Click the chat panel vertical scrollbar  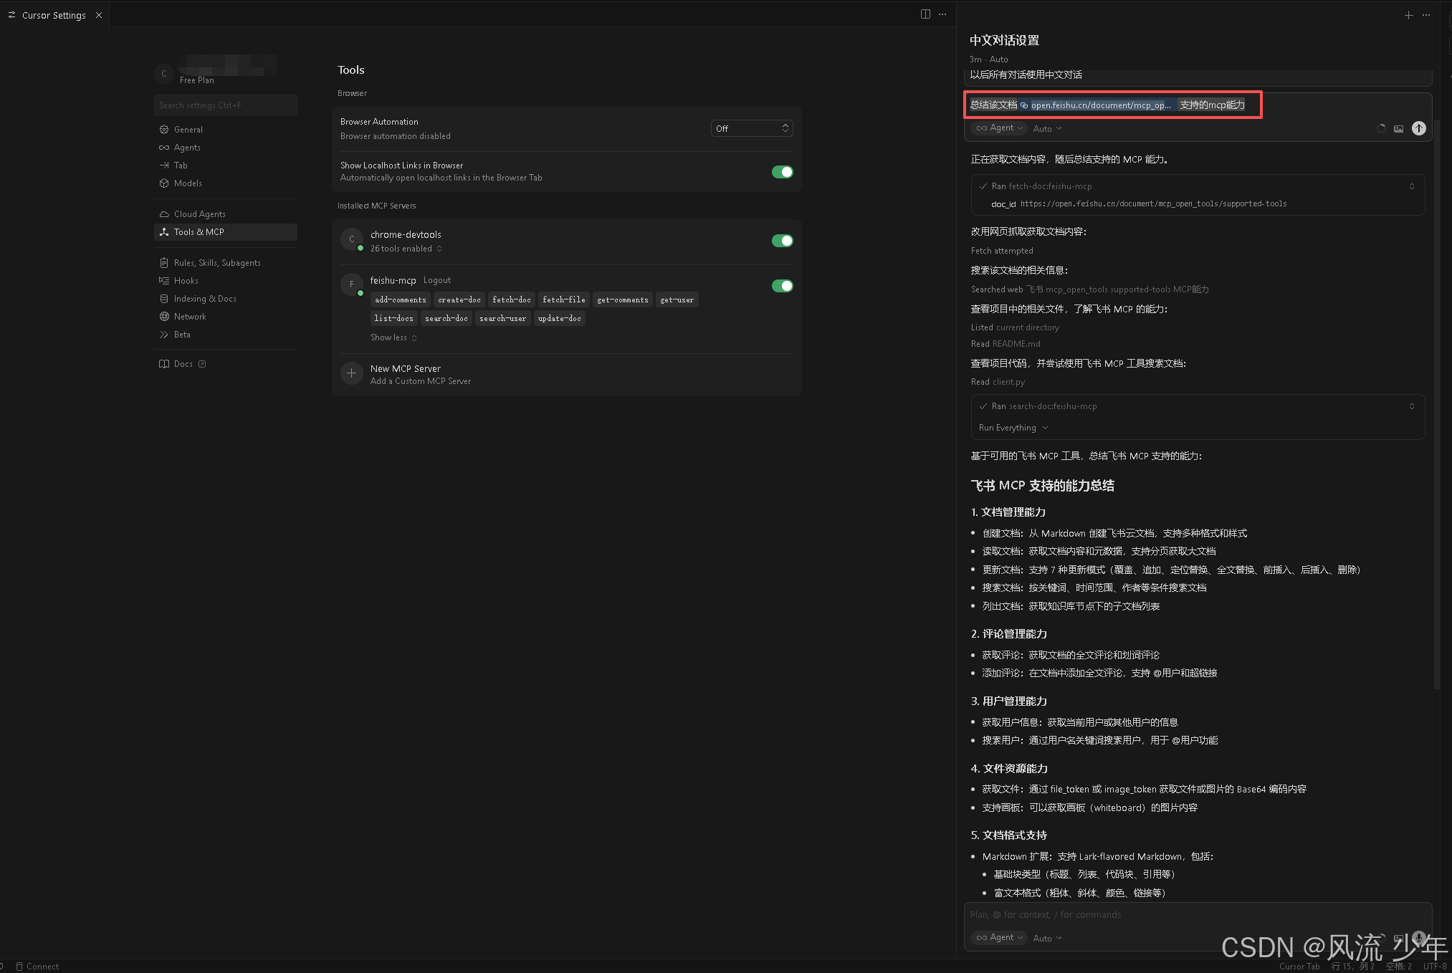click(x=1436, y=401)
